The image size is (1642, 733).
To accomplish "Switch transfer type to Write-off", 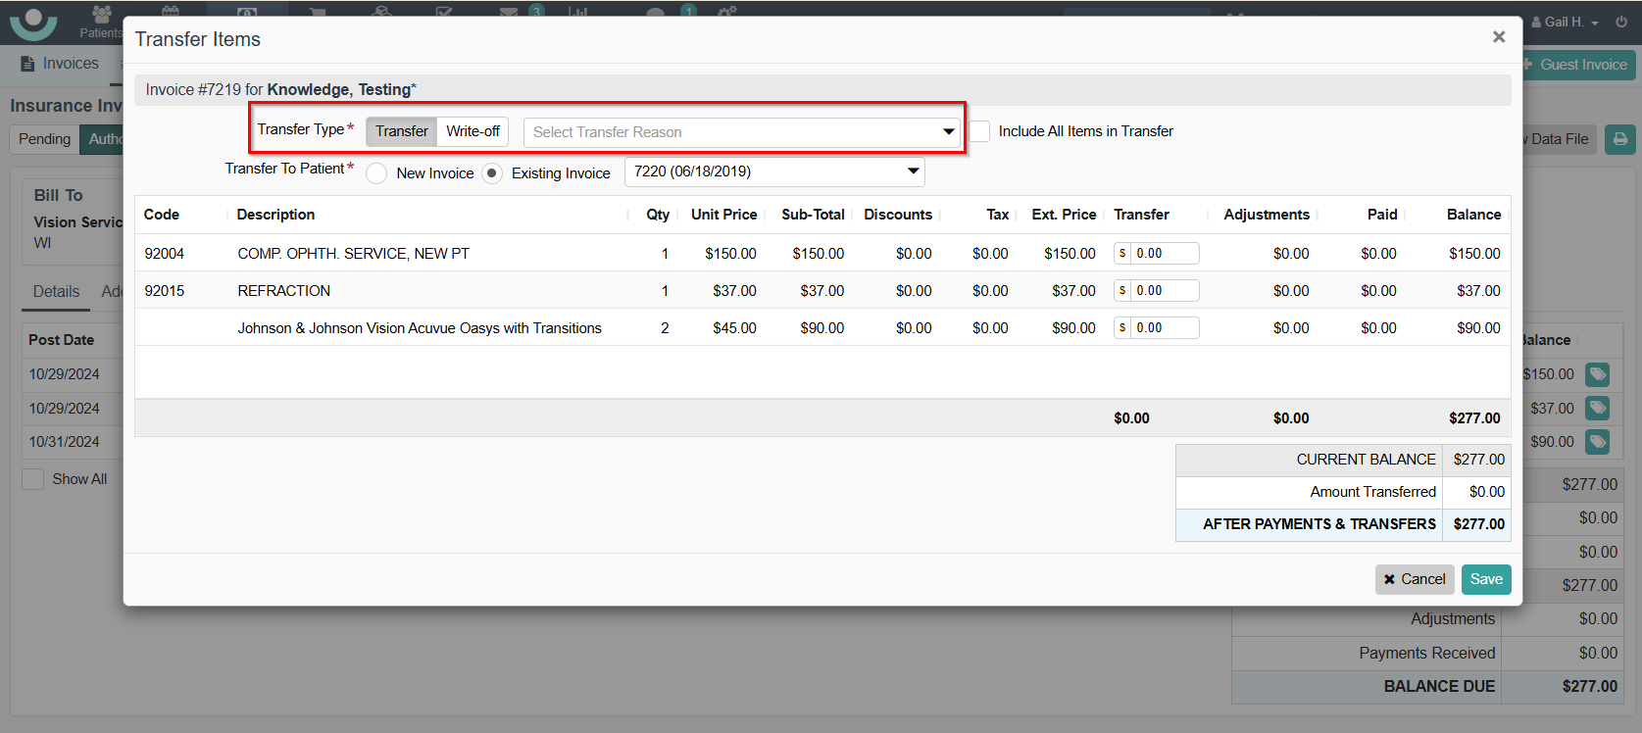I will (473, 131).
